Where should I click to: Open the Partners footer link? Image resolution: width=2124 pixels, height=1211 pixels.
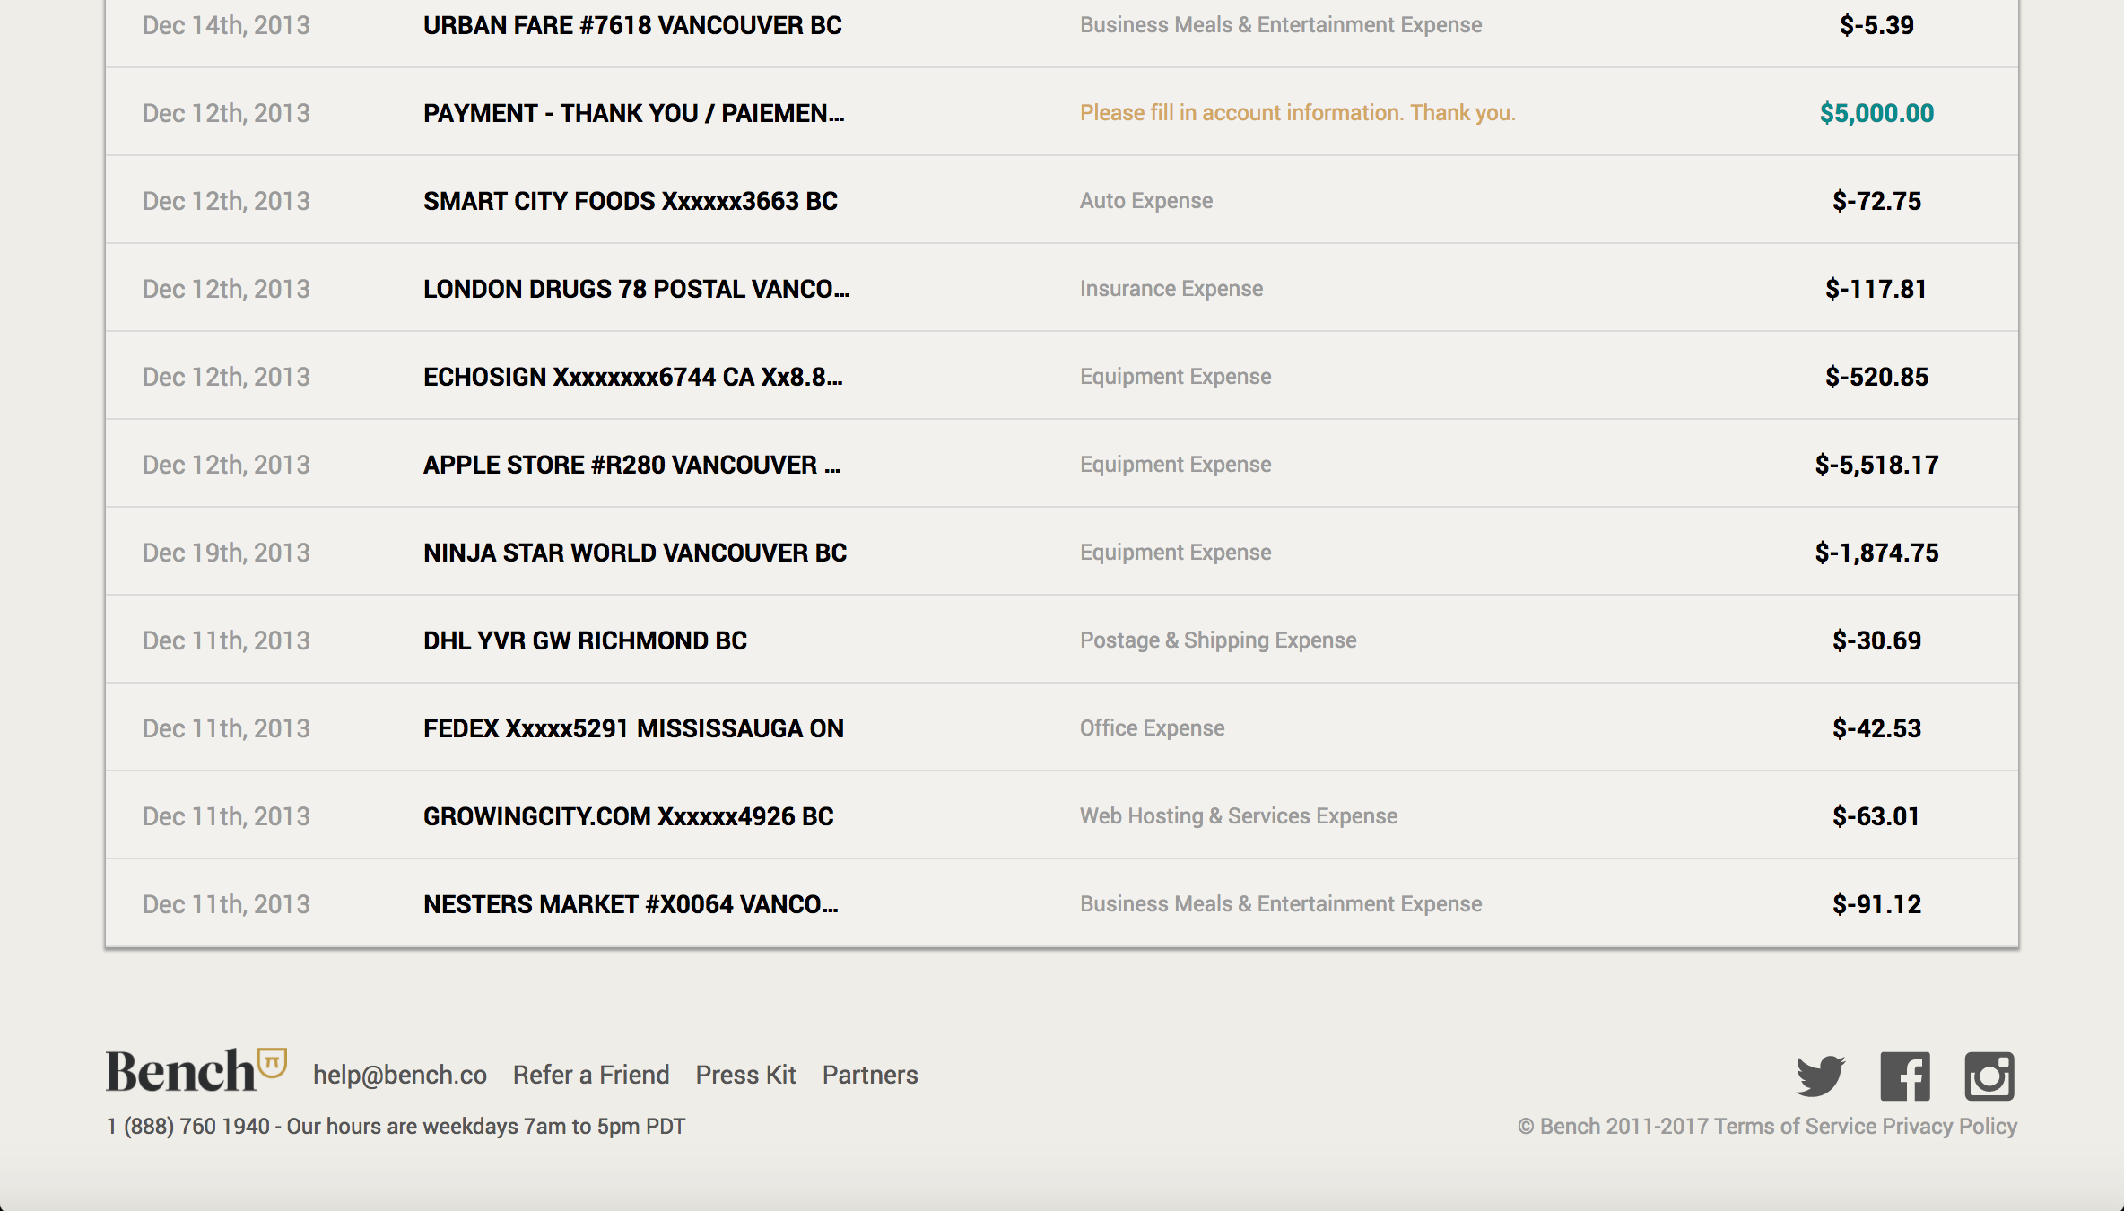(870, 1075)
